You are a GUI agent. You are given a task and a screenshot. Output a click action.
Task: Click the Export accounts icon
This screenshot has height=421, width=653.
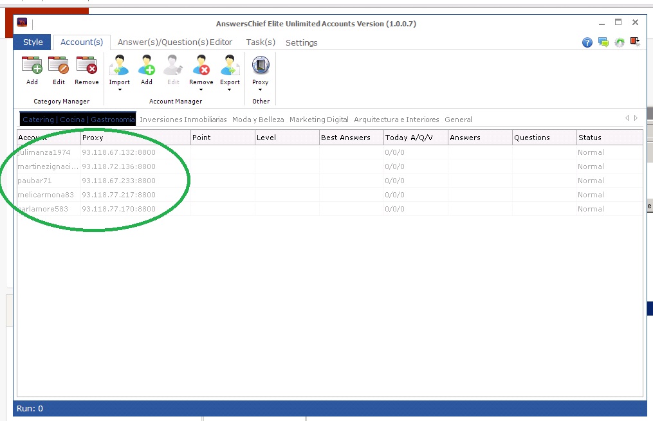[x=230, y=66]
